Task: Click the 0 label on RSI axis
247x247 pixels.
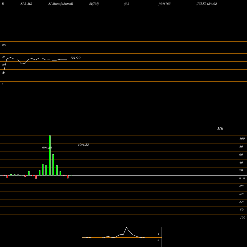Action: [2, 84]
